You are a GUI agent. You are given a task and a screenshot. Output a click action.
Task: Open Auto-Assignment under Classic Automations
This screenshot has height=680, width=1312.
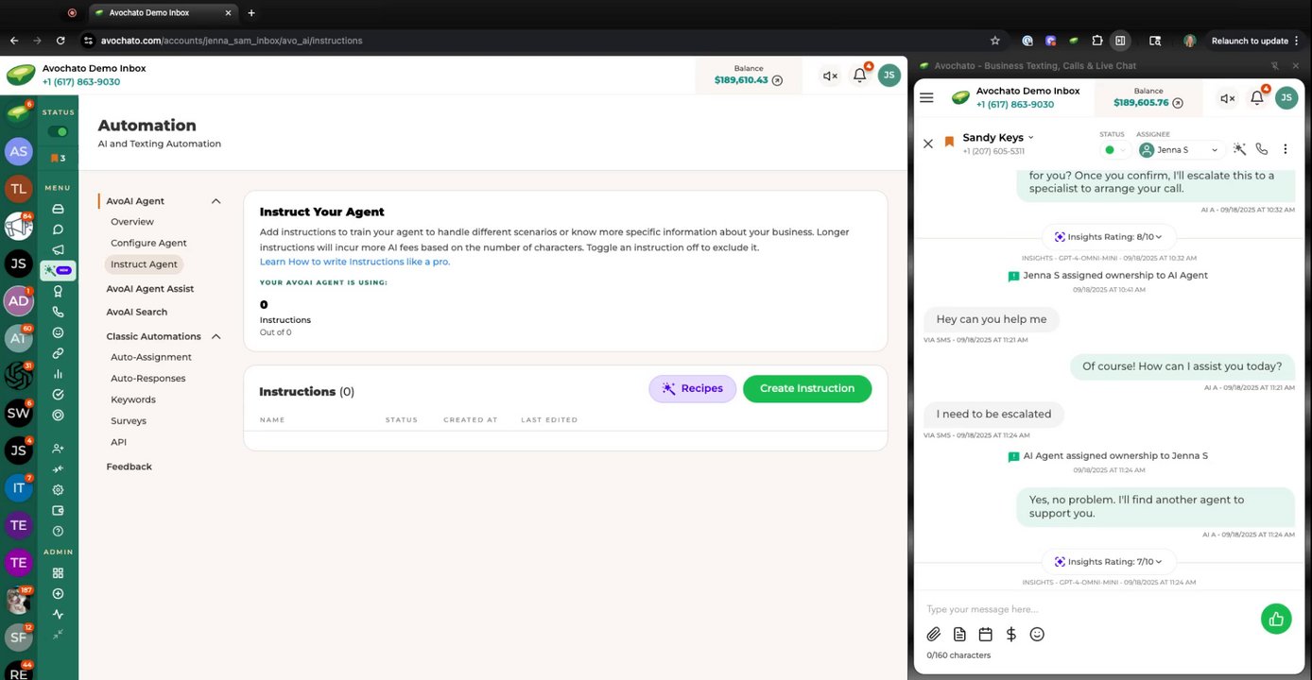(x=151, y=357)
